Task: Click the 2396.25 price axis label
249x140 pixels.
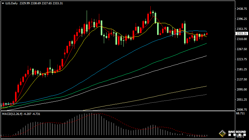Action: pos(242,19)
